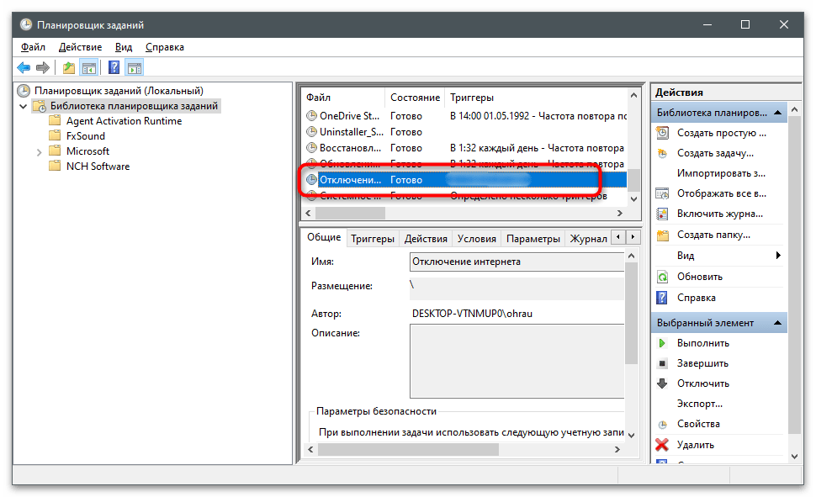This screenshot has width=816, height=497.
Task: Click task list vertical scrollbar down arrow
Action: point(633,198)
